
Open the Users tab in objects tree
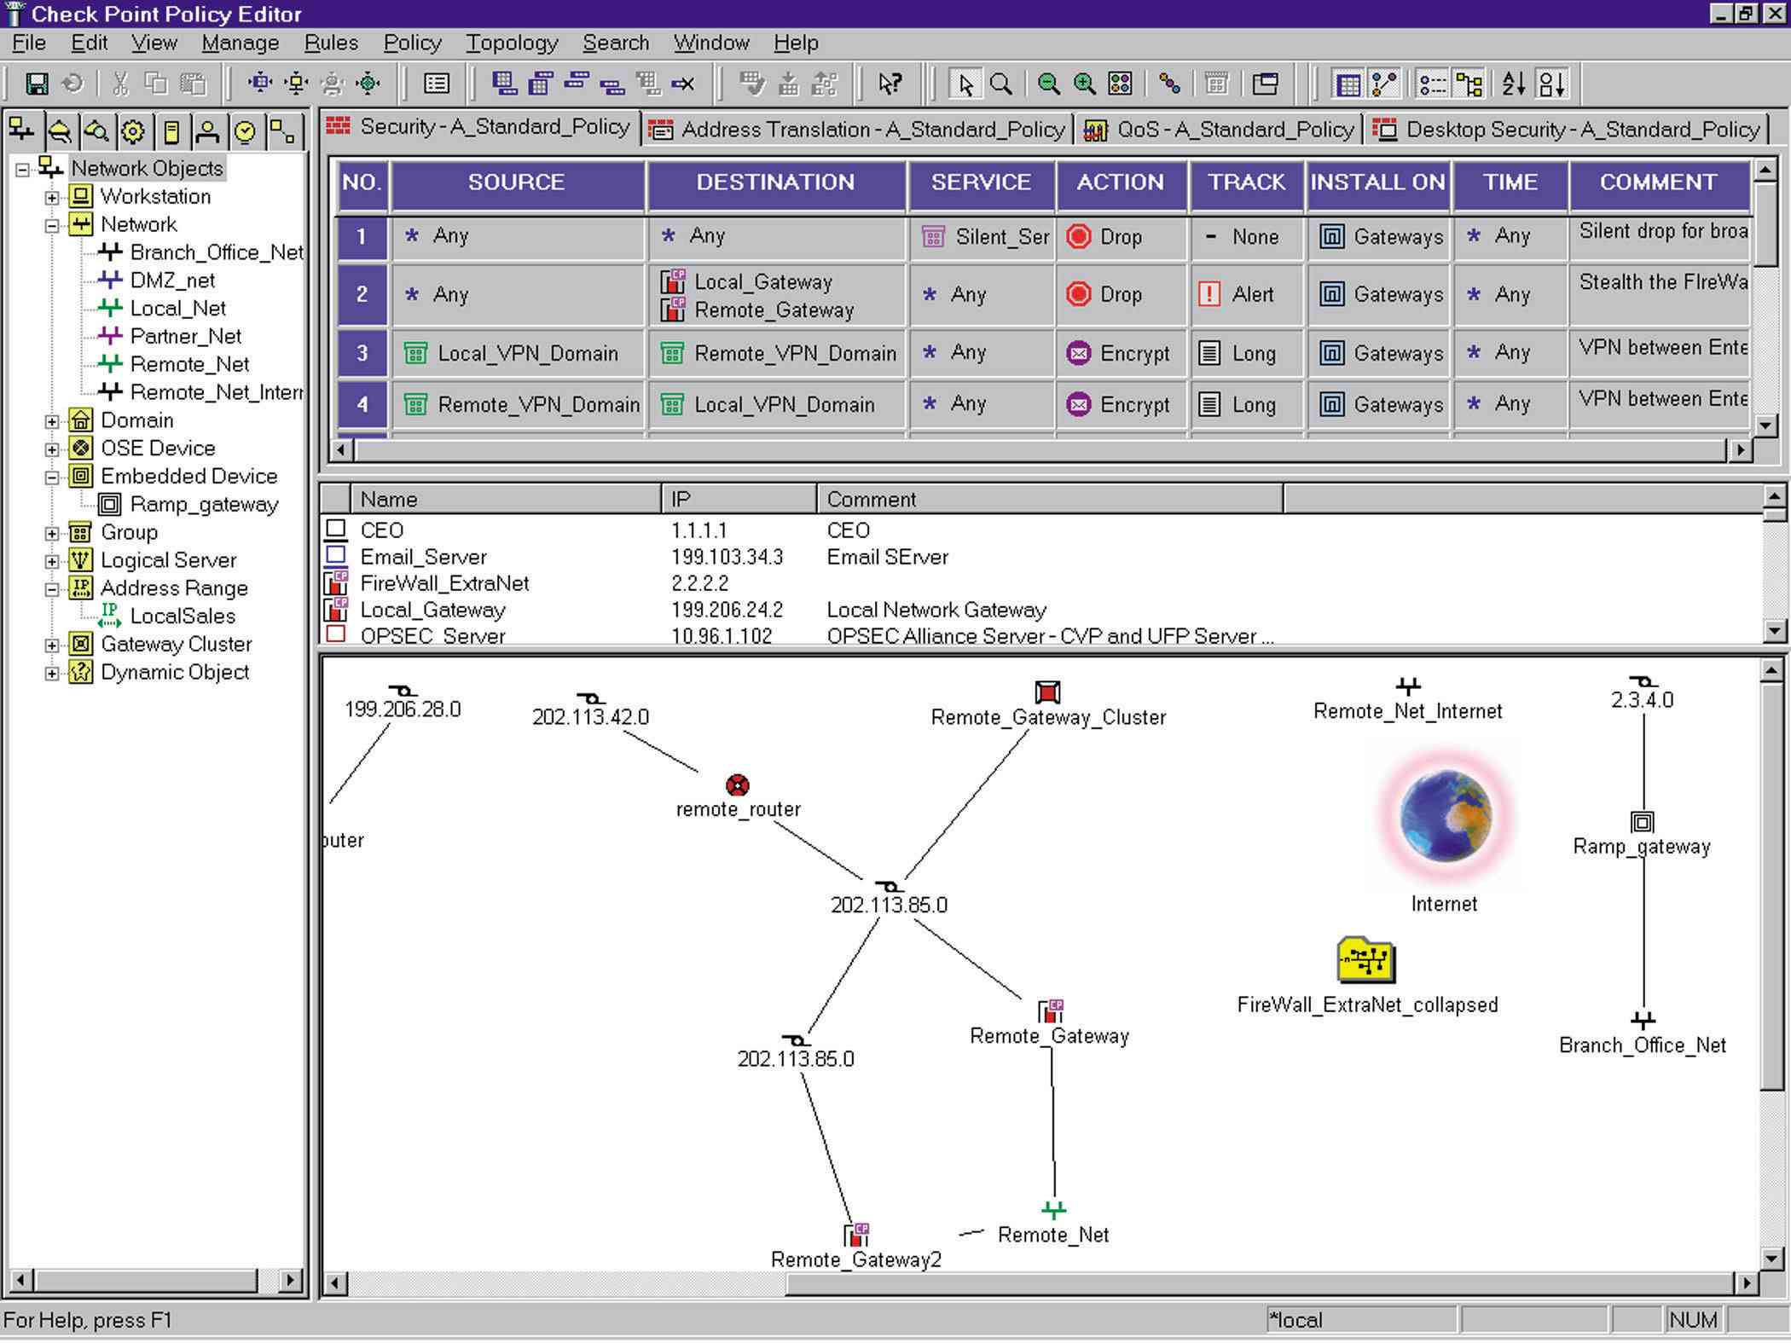tap(207, 131)
